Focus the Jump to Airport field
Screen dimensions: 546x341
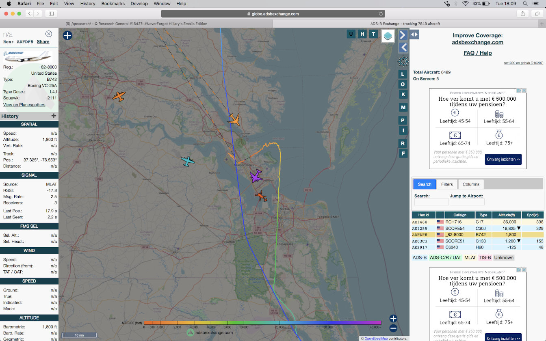coord(467,202)
